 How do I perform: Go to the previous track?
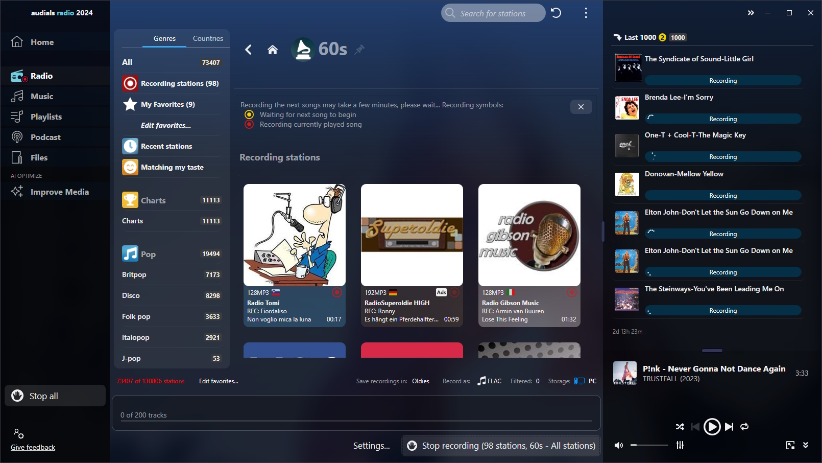coord(695,427)
